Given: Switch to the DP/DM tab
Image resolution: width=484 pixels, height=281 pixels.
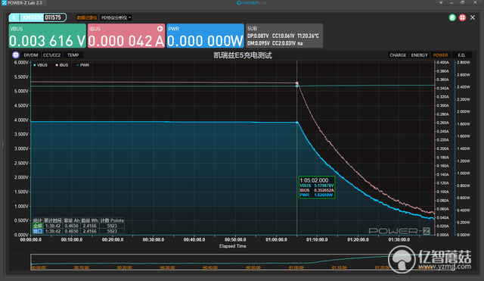Looking at the screenshot, I should [x=31, y=55].
